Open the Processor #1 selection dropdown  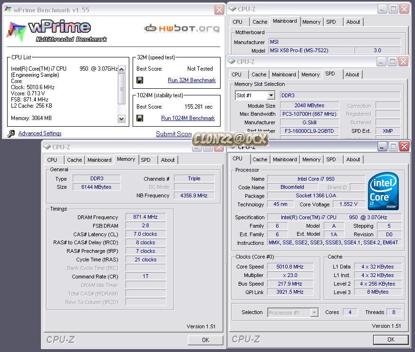[314, 313]
